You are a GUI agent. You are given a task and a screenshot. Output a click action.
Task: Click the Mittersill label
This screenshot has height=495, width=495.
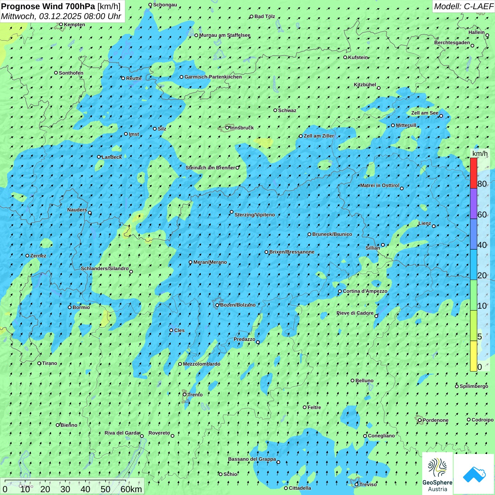(x=406, y=125)
